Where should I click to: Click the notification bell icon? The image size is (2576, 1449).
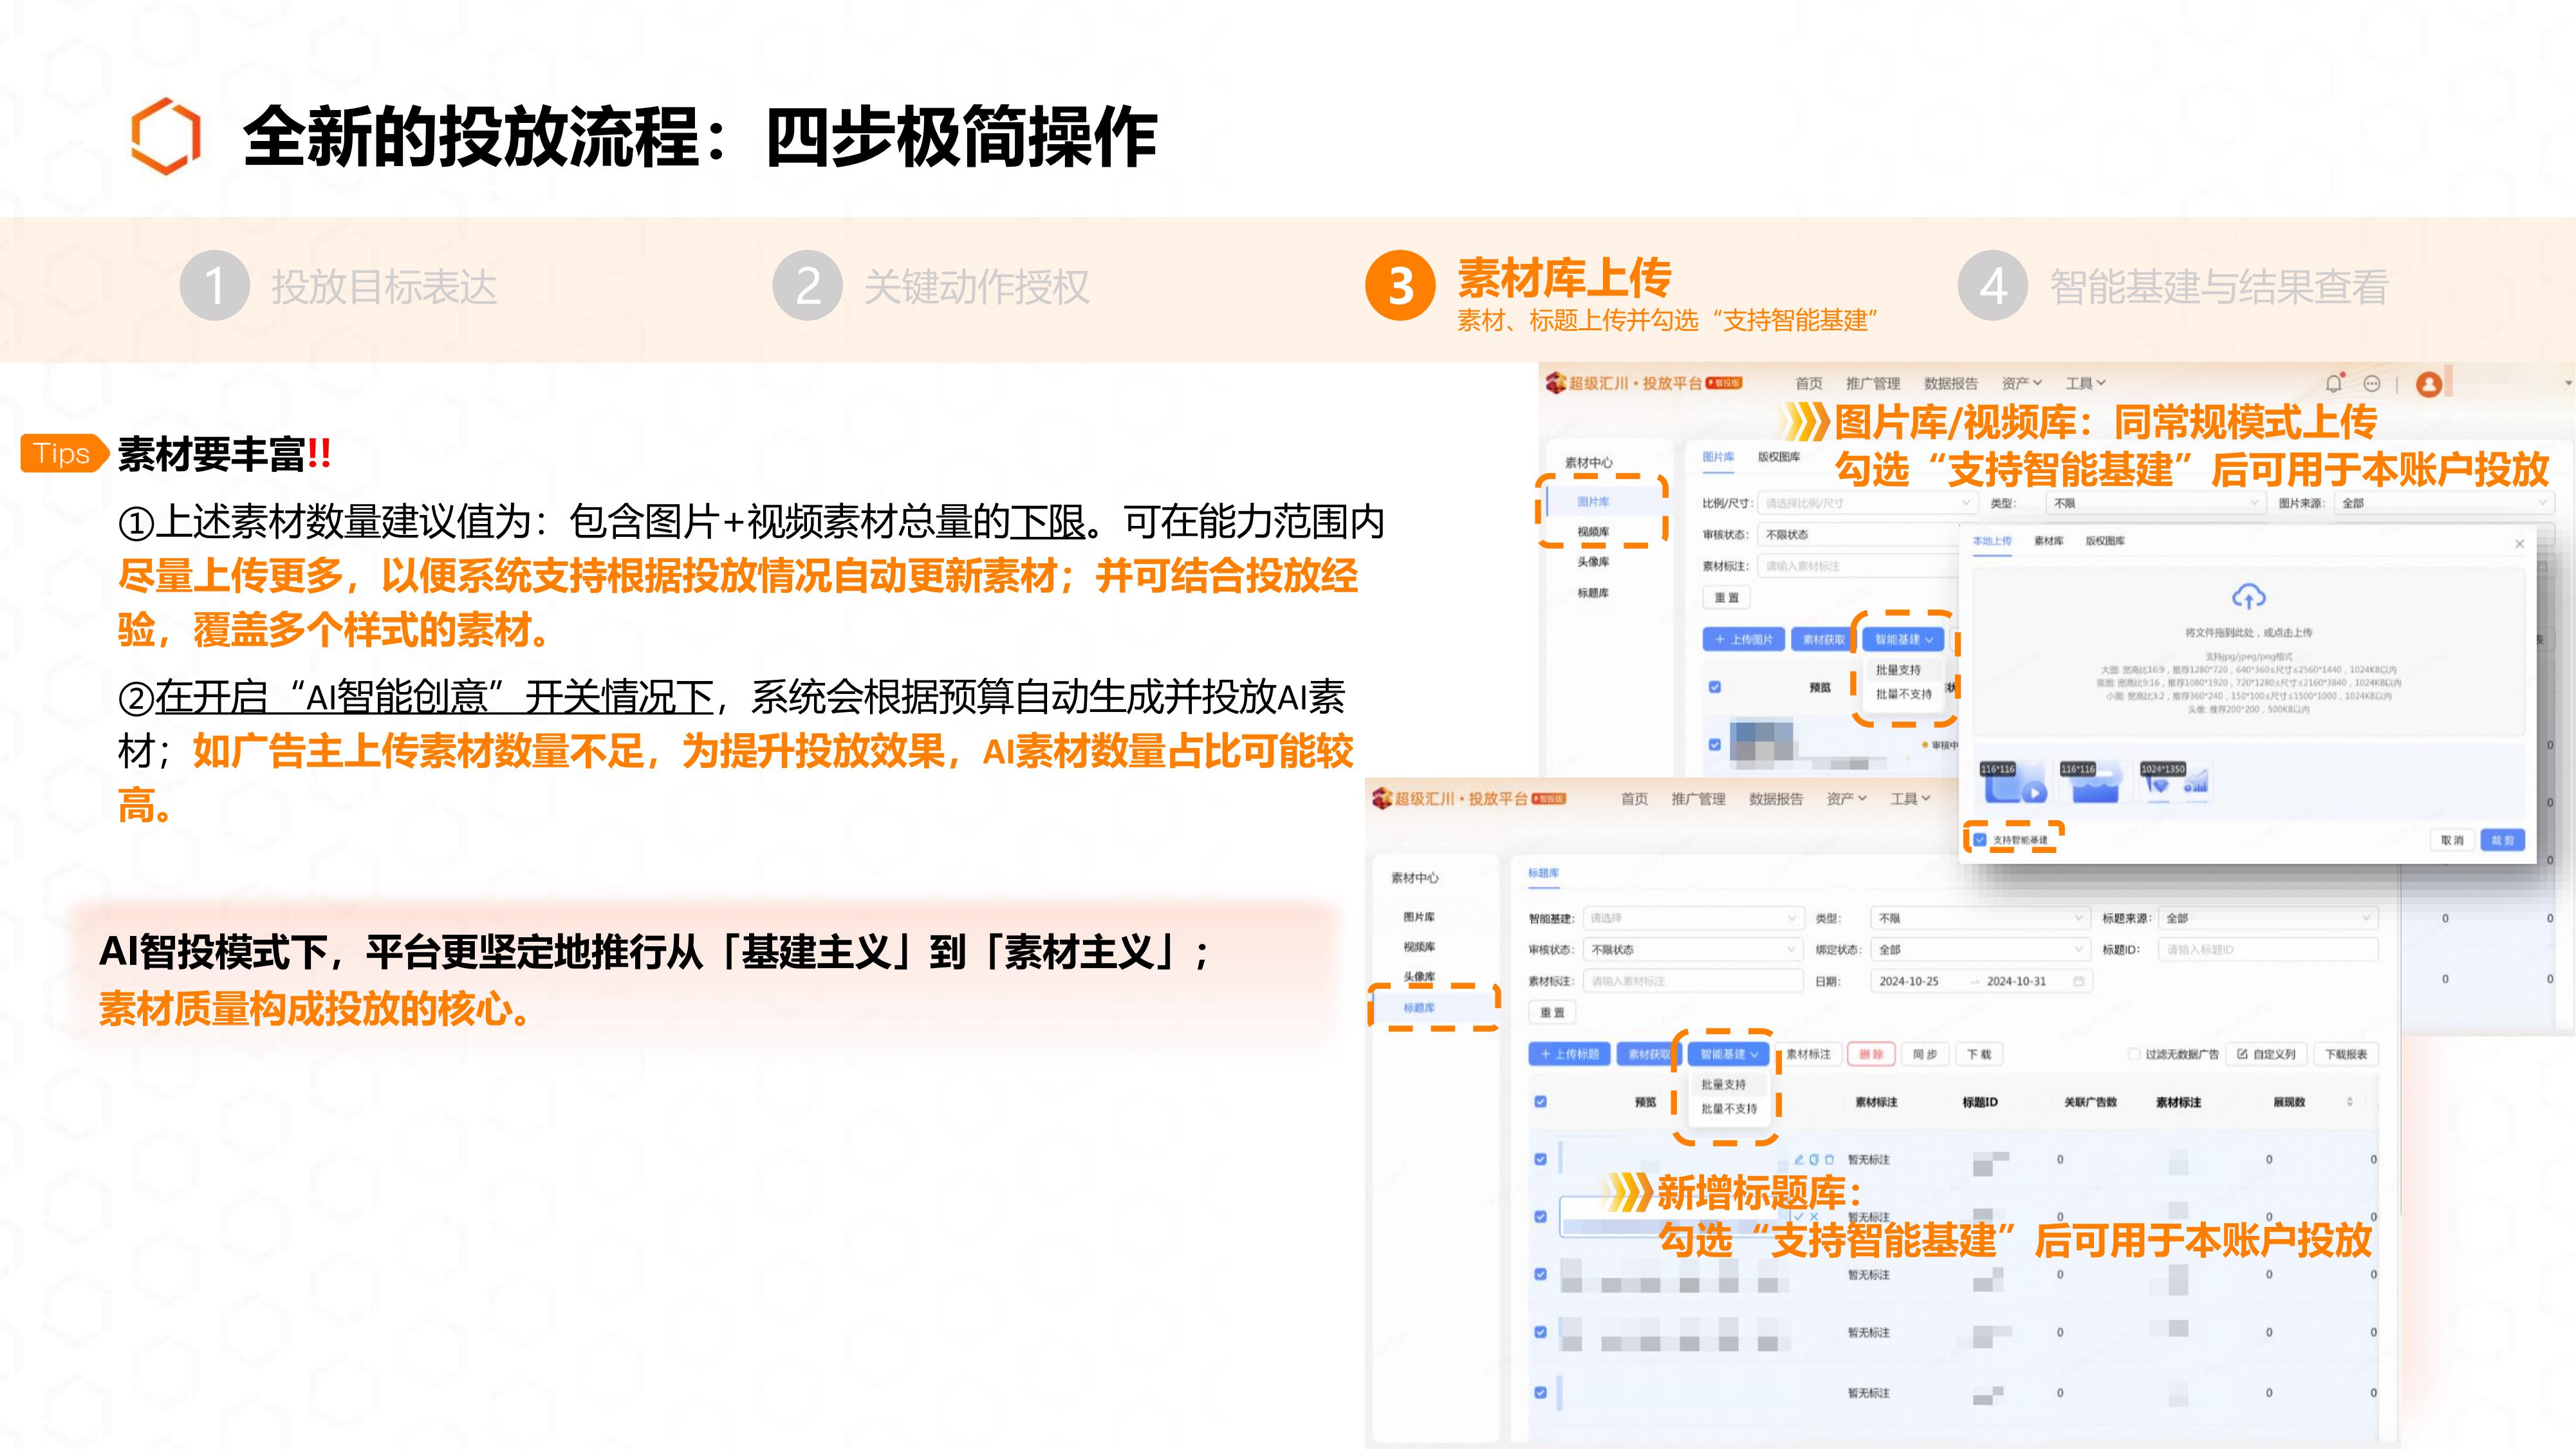pos(2333,383)
